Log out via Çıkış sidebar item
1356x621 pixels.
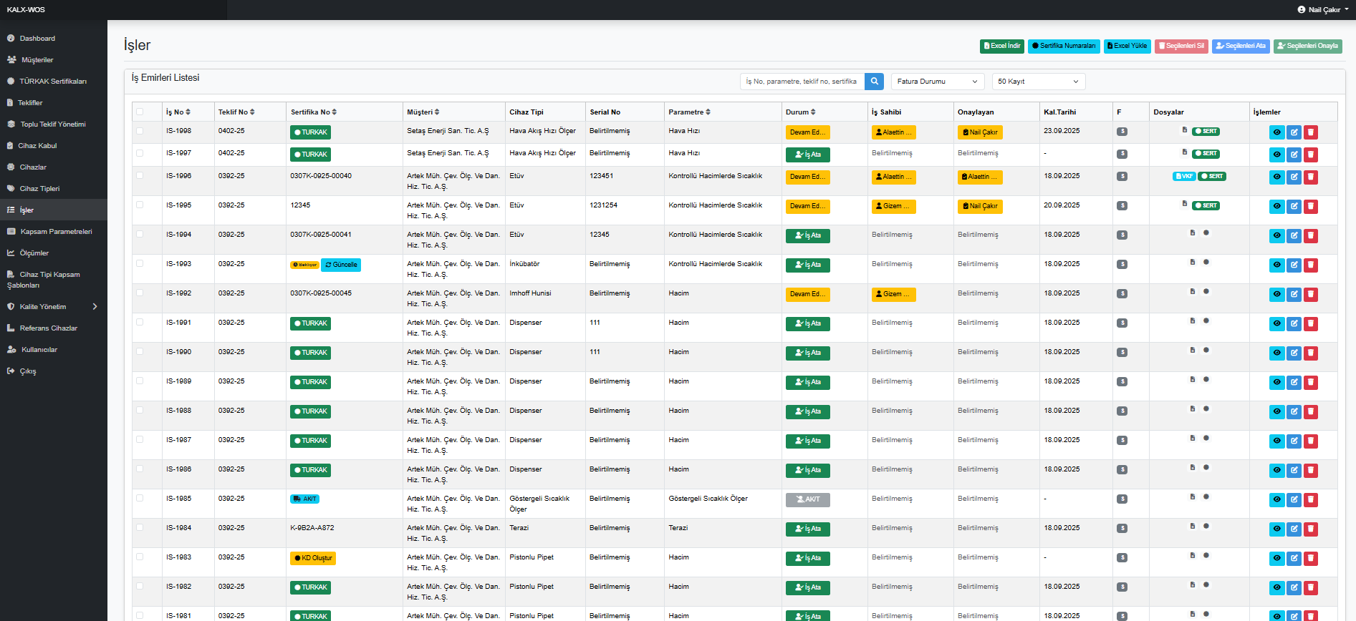tap(53, 371)
